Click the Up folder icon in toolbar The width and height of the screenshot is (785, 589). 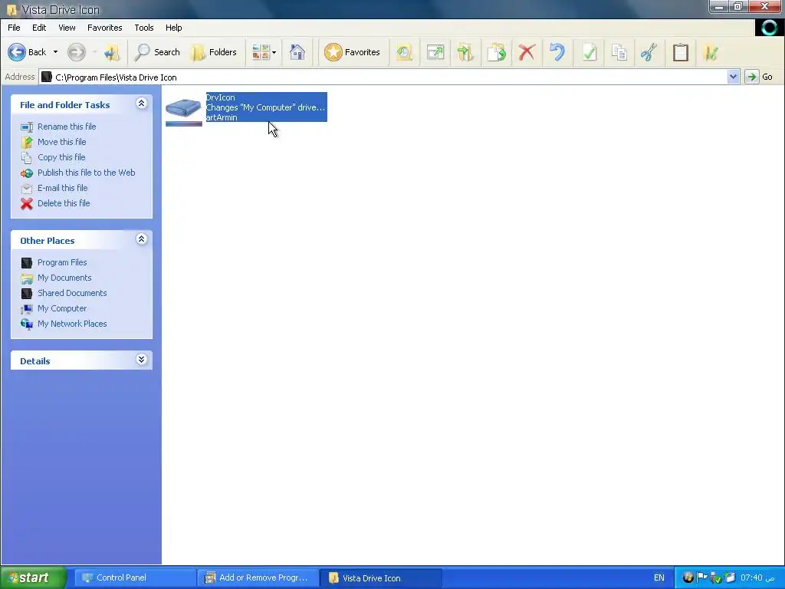coord(112,52)
